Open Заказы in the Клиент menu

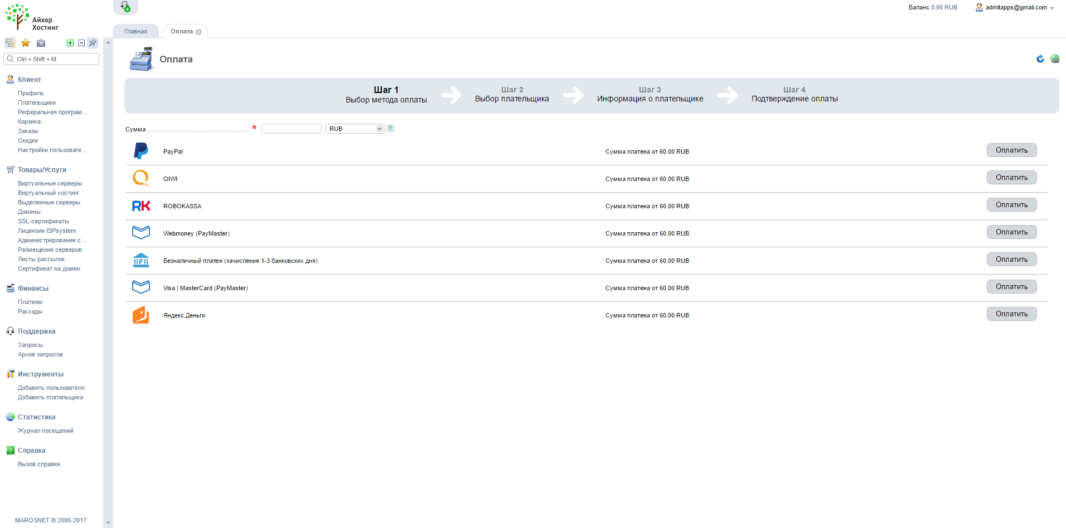(28, 131)
